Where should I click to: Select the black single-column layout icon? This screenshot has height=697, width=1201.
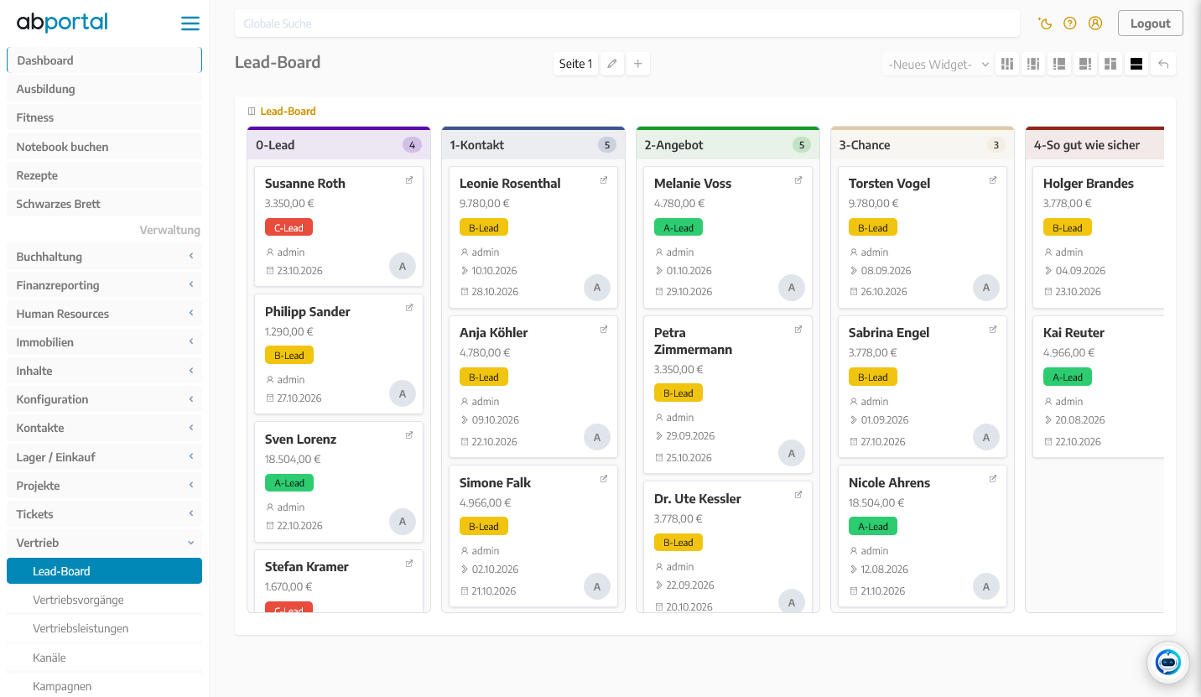pyautogui.click(x=1136, y=64)
